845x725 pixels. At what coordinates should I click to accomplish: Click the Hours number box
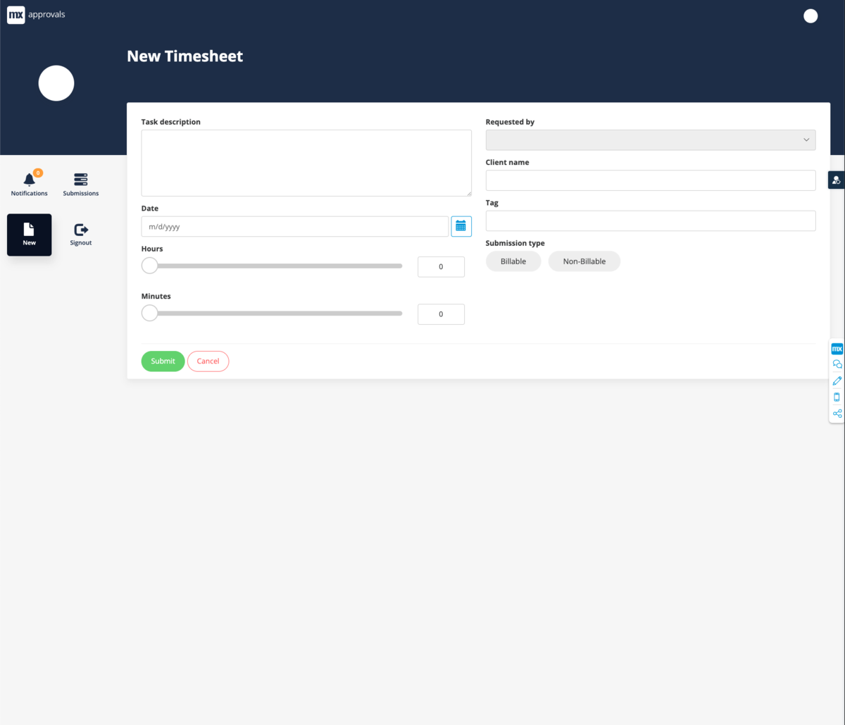(x=441, y=267)
